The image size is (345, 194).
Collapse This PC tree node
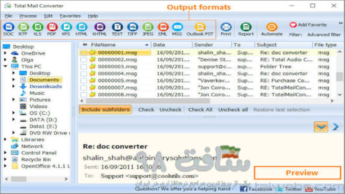click(5, 66)
